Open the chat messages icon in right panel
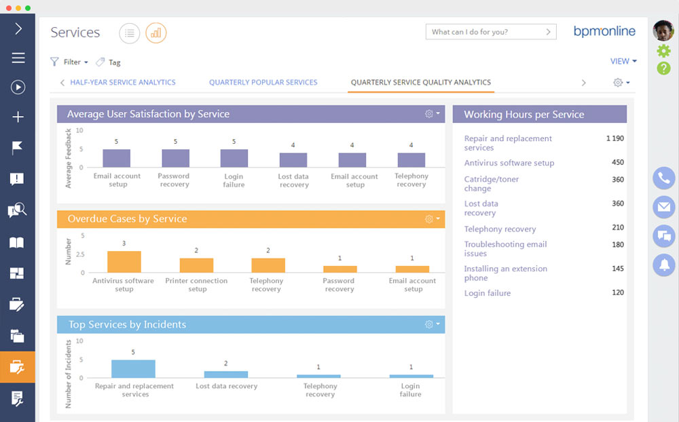 (663, 236)
